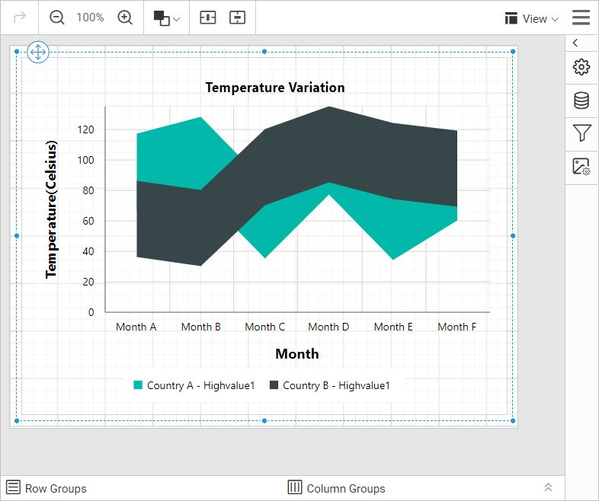599x501 pixels.
Task: Open the Data database panel
Action: coord(581,101)
